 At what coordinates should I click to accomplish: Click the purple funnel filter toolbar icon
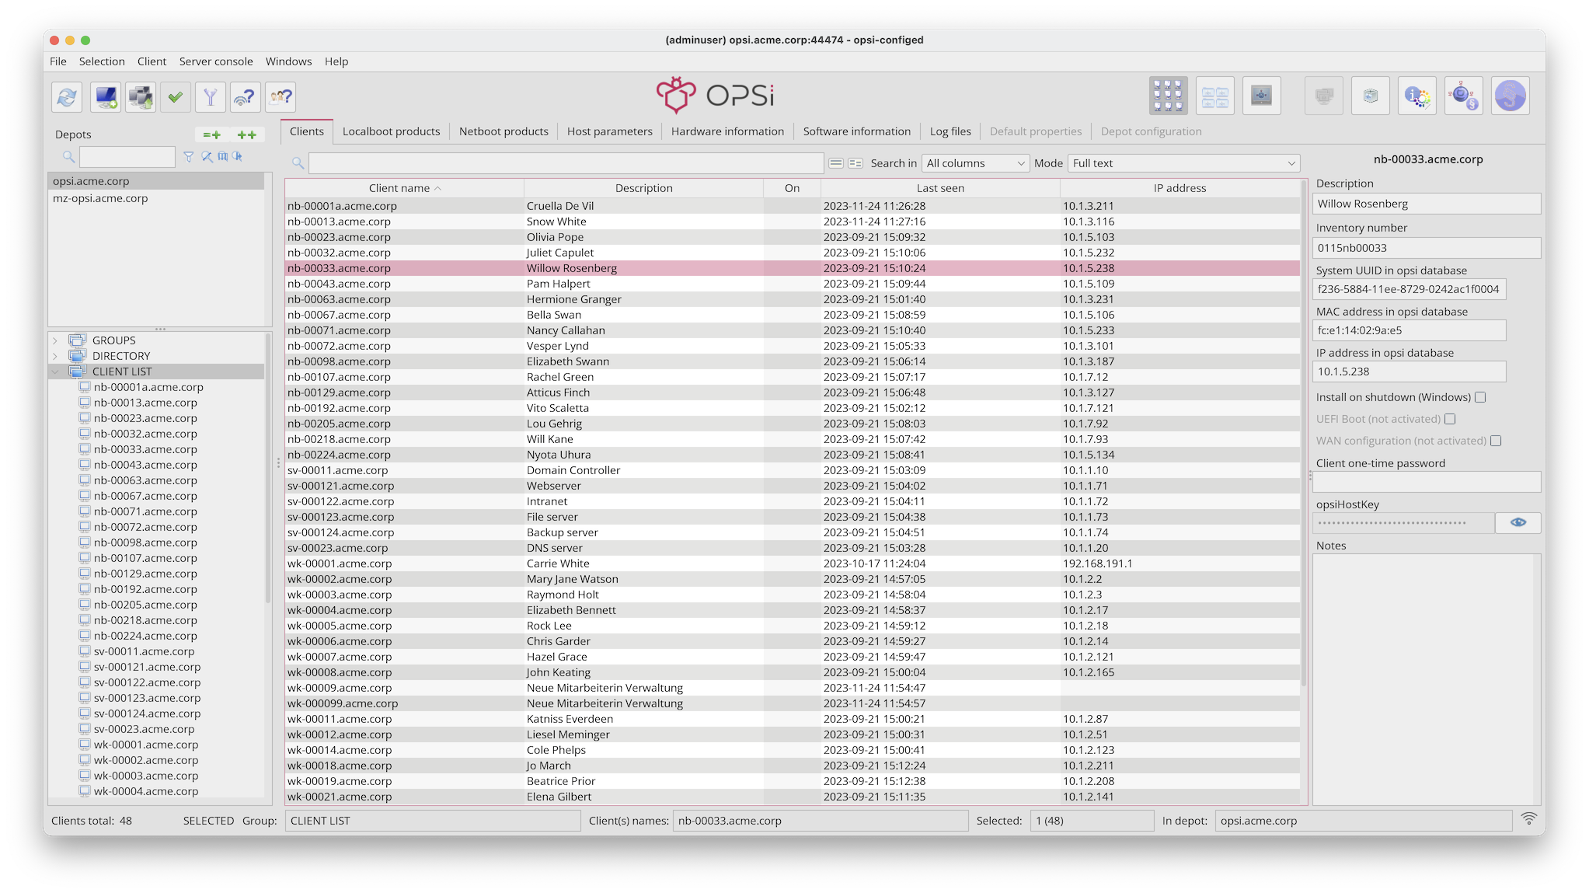click(x=210, y=97)
